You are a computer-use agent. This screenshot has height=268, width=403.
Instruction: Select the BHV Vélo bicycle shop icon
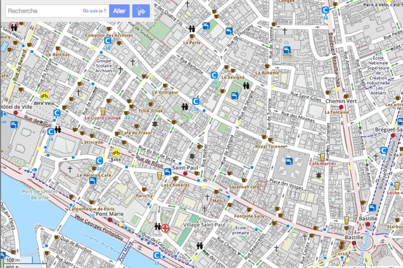[x=44, y=96]
